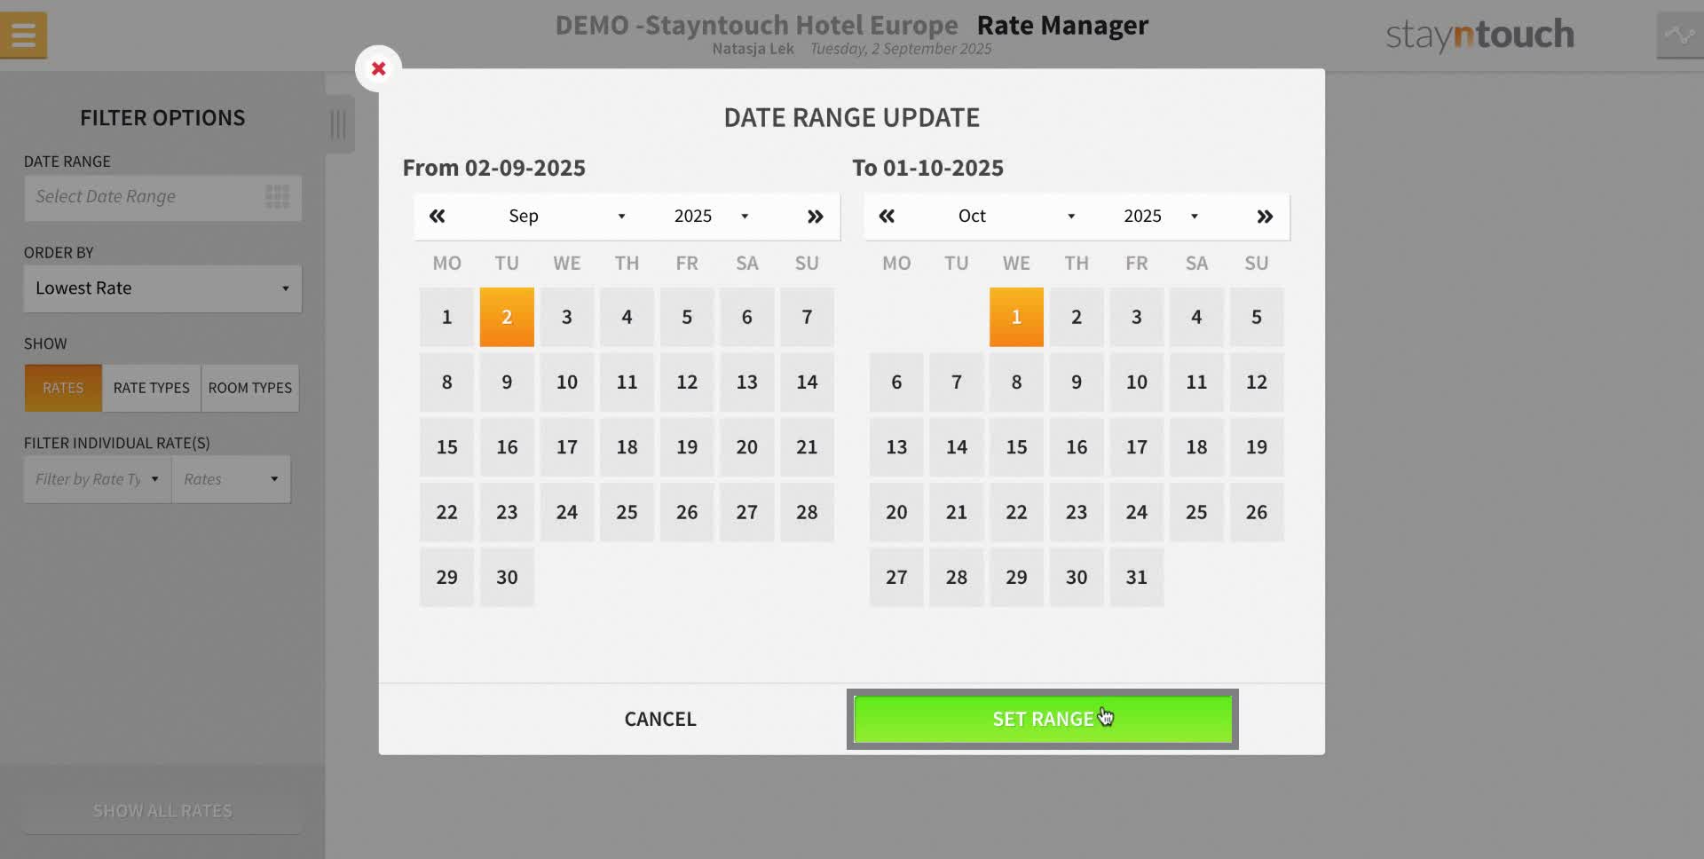Select September 1 in From calendar
Screen dimensions: 1704x859
click(446, 317)
